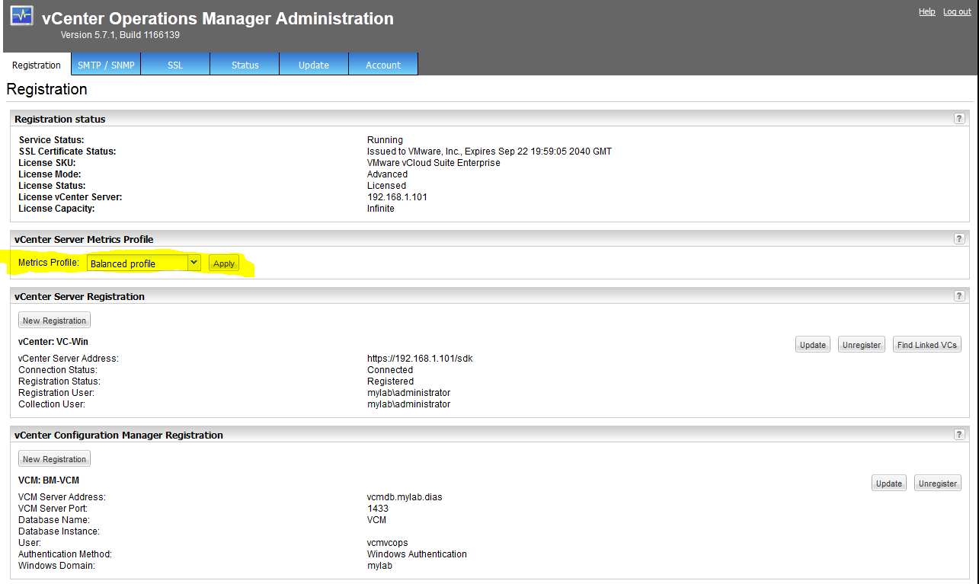The image size is (979, 584).
Task: Click the Version 5.7.1 build text
Action: (120, 35)
